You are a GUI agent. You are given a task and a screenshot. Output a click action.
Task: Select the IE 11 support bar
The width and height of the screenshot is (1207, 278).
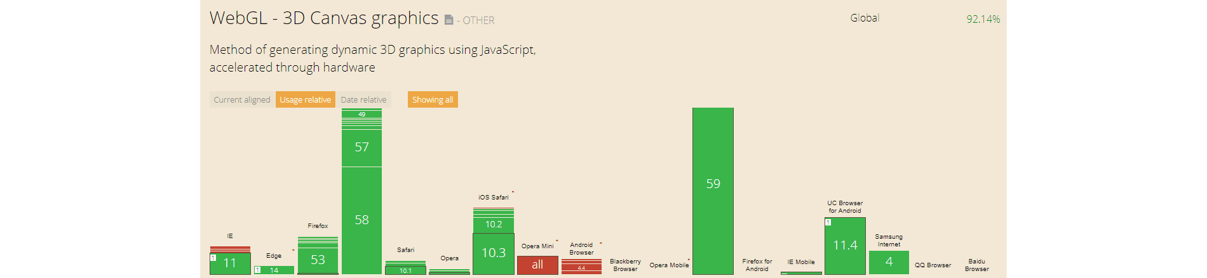[230, 263]
